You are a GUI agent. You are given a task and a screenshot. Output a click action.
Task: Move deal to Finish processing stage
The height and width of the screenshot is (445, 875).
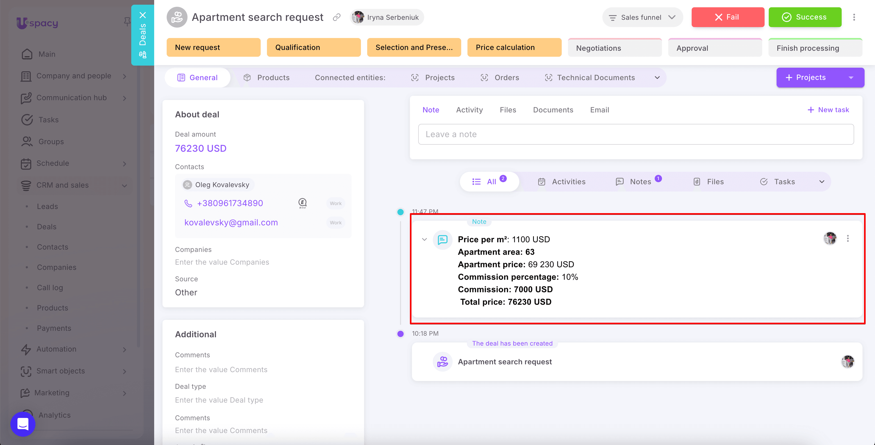[x=815, y=48]
